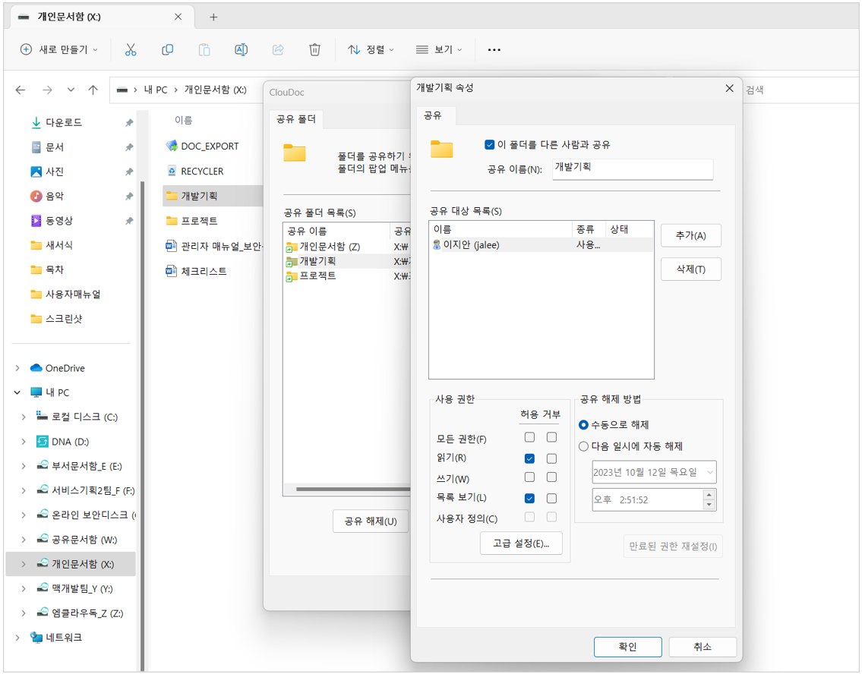Image resolution: width=862 pixels, height=674 pixels.
Task: Select the 새서식 folder in sidebar
Action: point(58,245)
